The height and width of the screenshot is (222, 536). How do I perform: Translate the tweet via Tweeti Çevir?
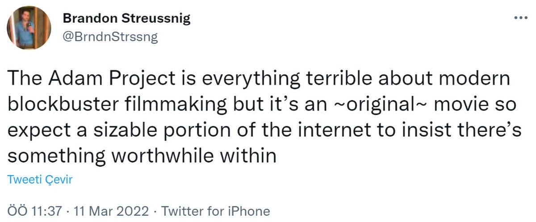point(40,179)
